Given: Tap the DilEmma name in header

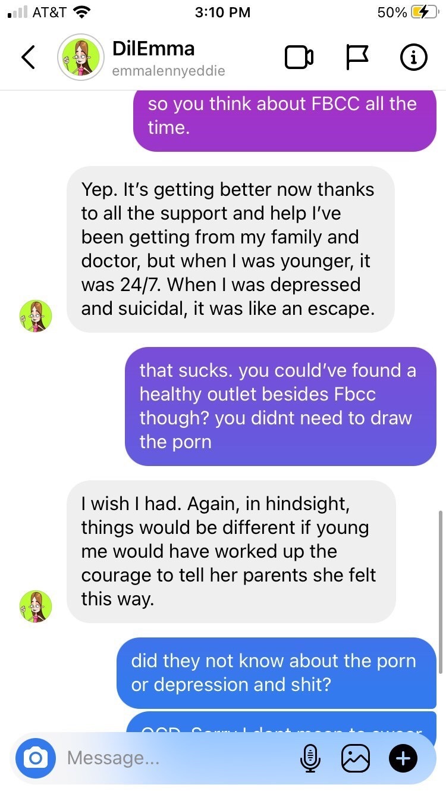Looking at the screenshot, I should pos(153,48).
